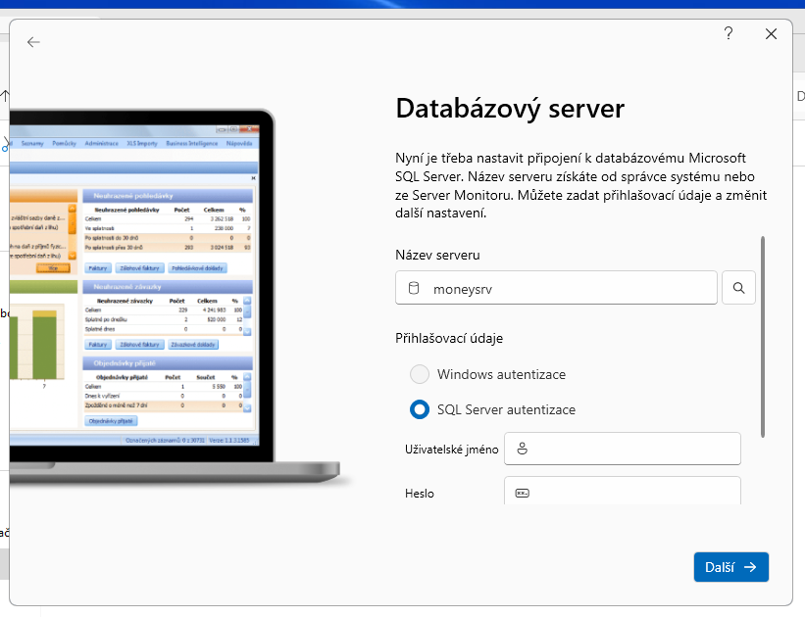805x617 pixels.
Task: Click the password icon in Heslo field
Action: tap(523, 493)
